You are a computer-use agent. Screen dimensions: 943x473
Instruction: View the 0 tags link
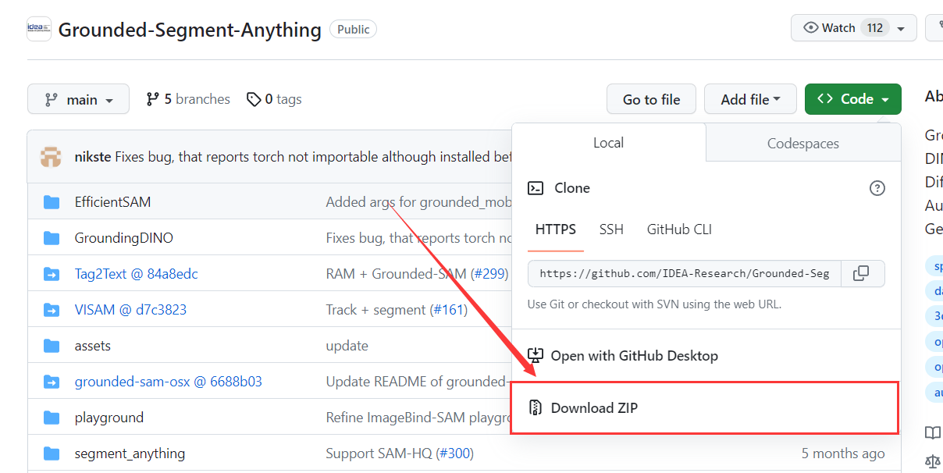(274, 99)
